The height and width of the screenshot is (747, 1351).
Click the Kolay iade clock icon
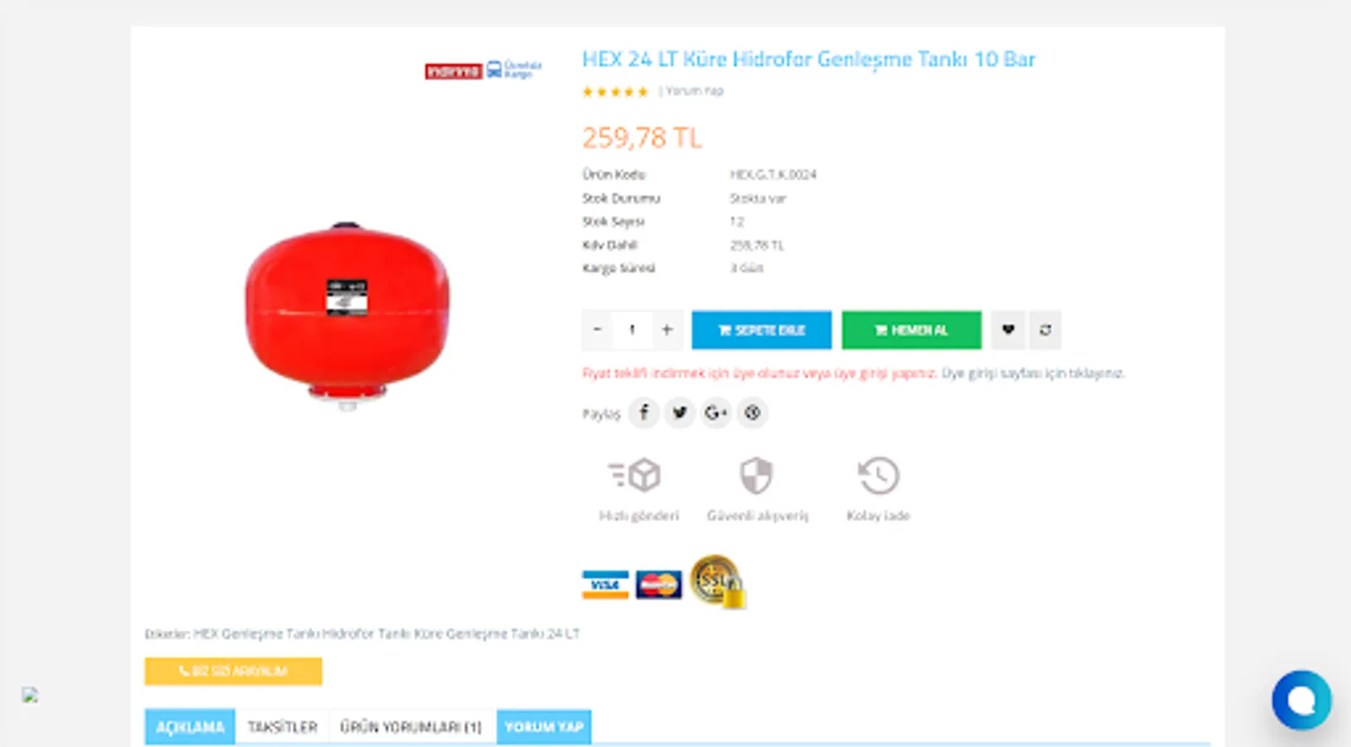click(x=878, y=476)
